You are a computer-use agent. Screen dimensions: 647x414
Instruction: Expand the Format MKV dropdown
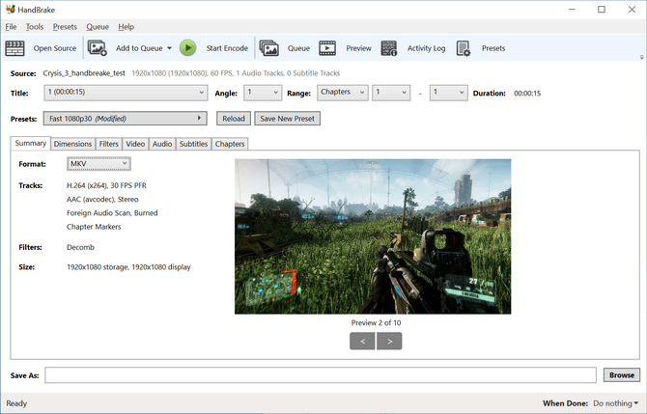[98, 164]
